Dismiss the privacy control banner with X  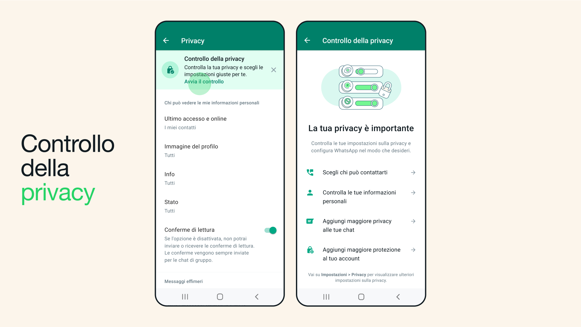[x=274, y=70]
